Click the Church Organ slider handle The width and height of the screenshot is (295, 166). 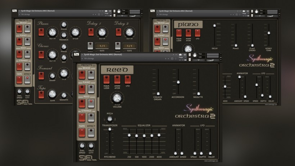(x=158, y=94)
